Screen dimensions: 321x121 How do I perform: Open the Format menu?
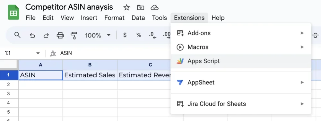click(x=115, y=18)
